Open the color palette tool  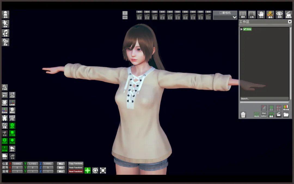(270, 14)
